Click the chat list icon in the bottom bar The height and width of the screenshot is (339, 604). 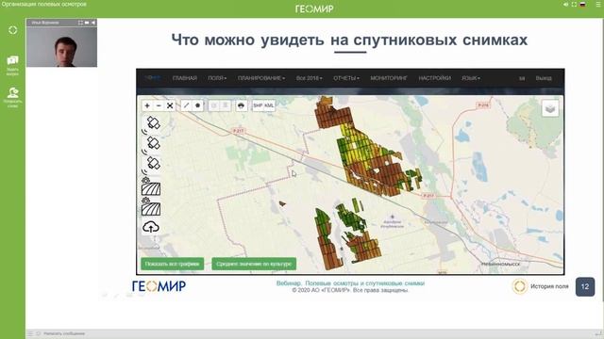30,333
